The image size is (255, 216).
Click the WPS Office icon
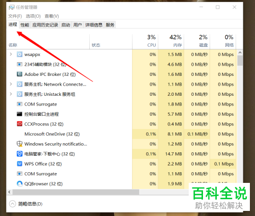(19, 164)
